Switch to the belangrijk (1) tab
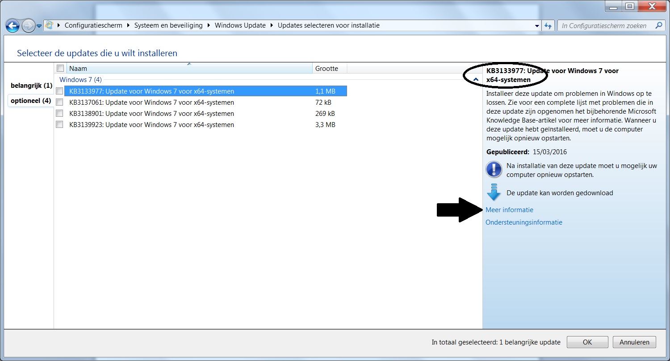The width and height of the screenshot is (670, 361). [x=31, y=85]
